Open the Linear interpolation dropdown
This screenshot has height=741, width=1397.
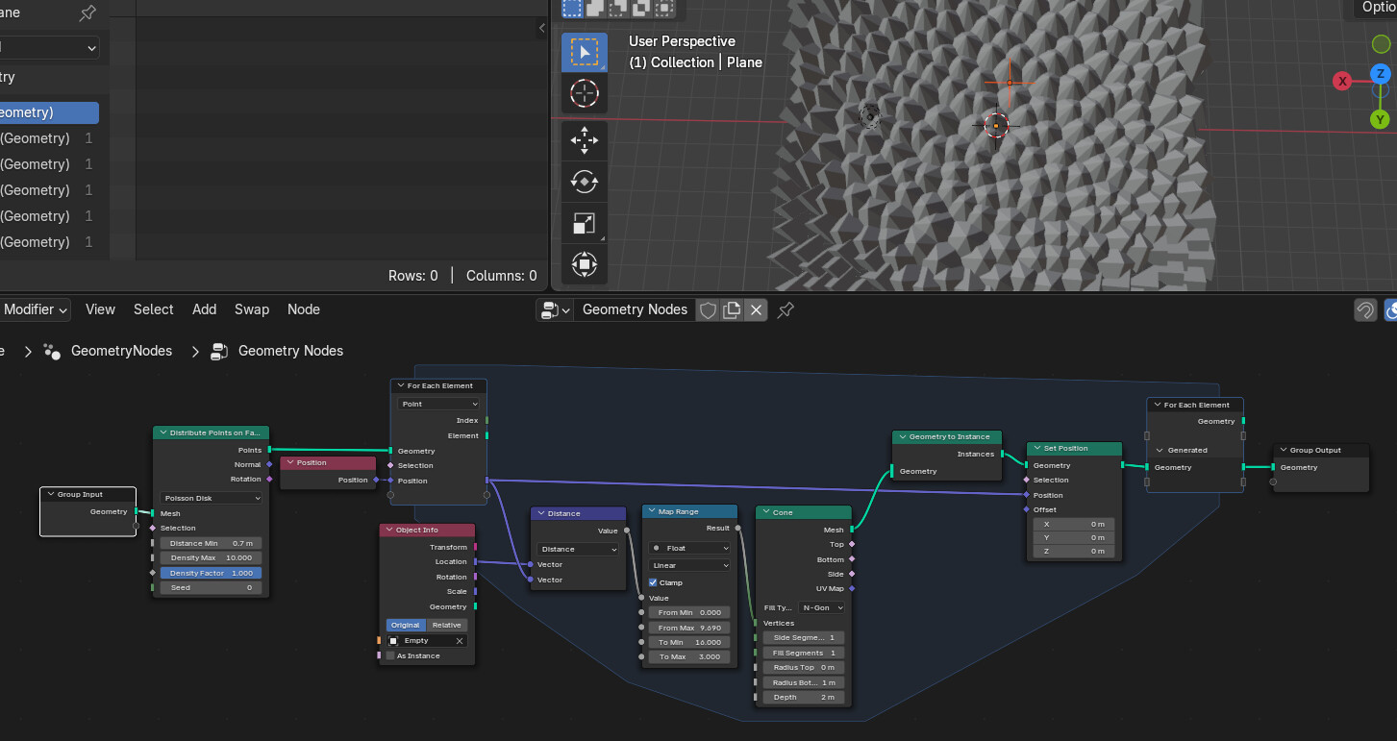click(x=689, y=565)
